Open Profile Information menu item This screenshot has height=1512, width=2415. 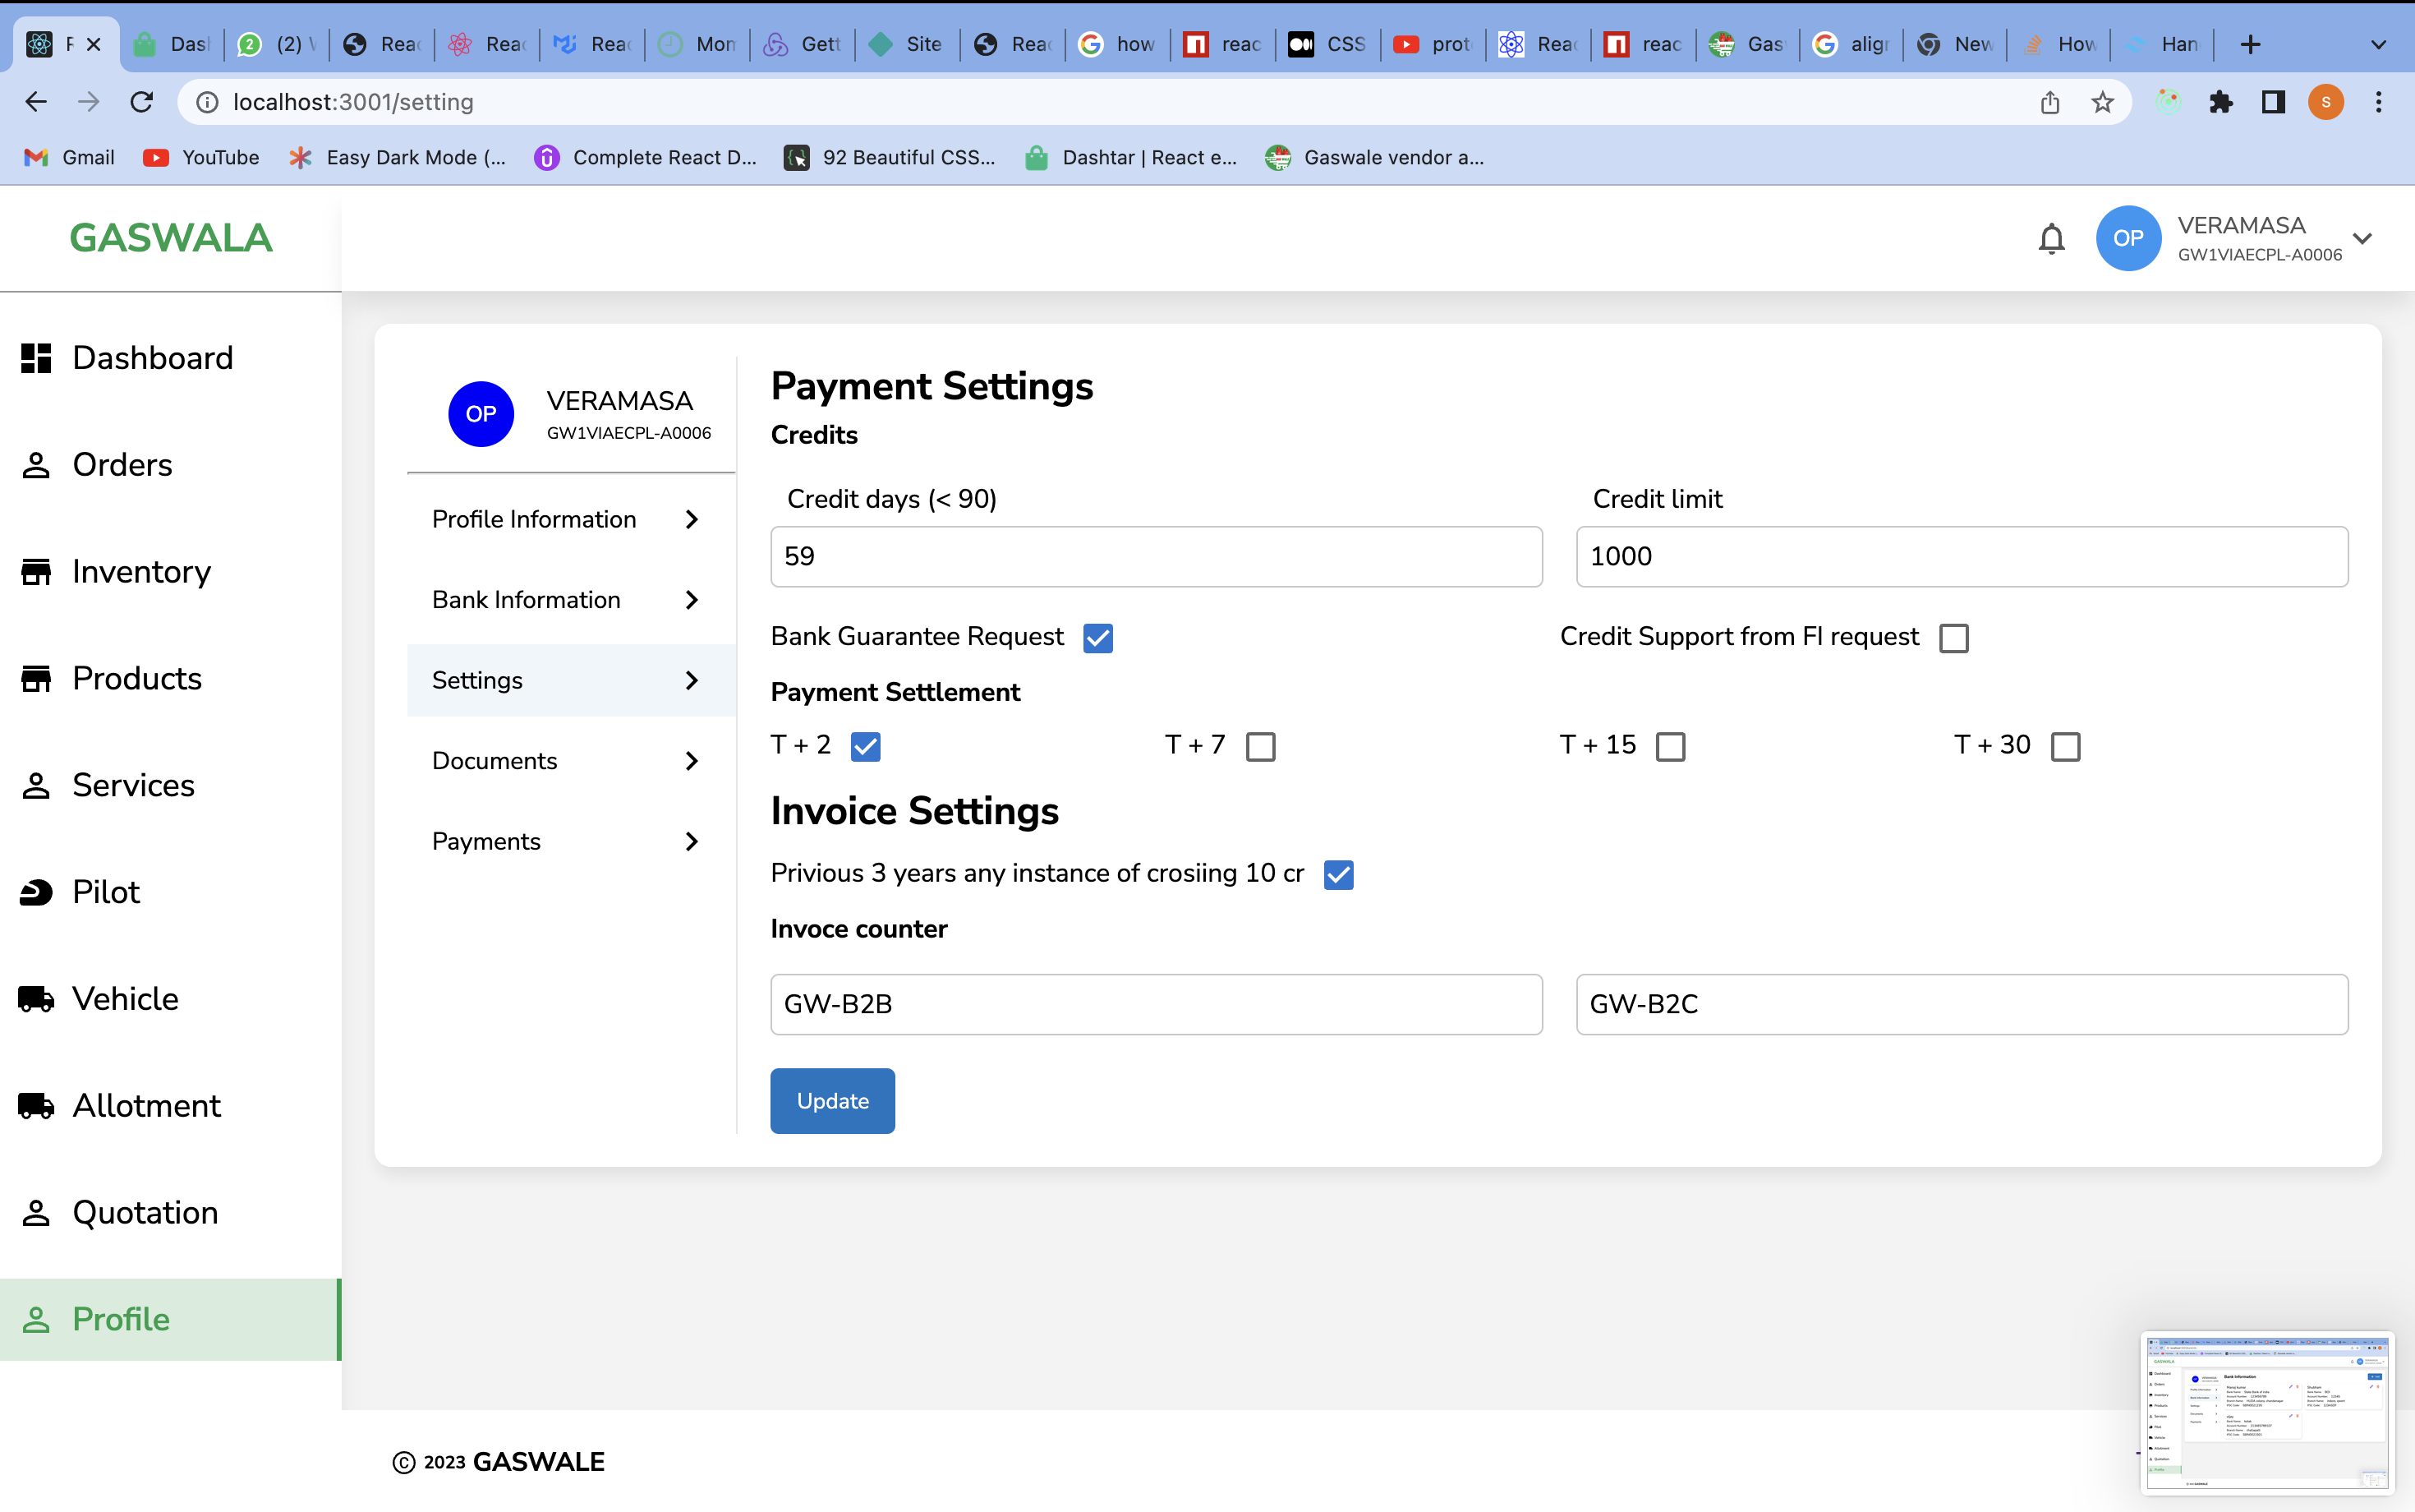tap(534, 519)
